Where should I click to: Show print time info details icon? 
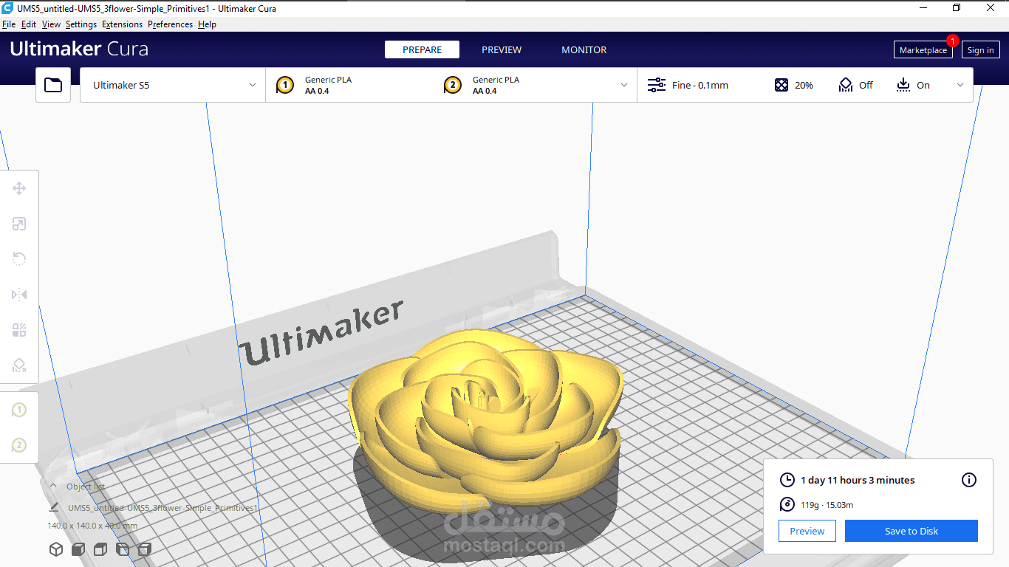[x=969, y=480]
